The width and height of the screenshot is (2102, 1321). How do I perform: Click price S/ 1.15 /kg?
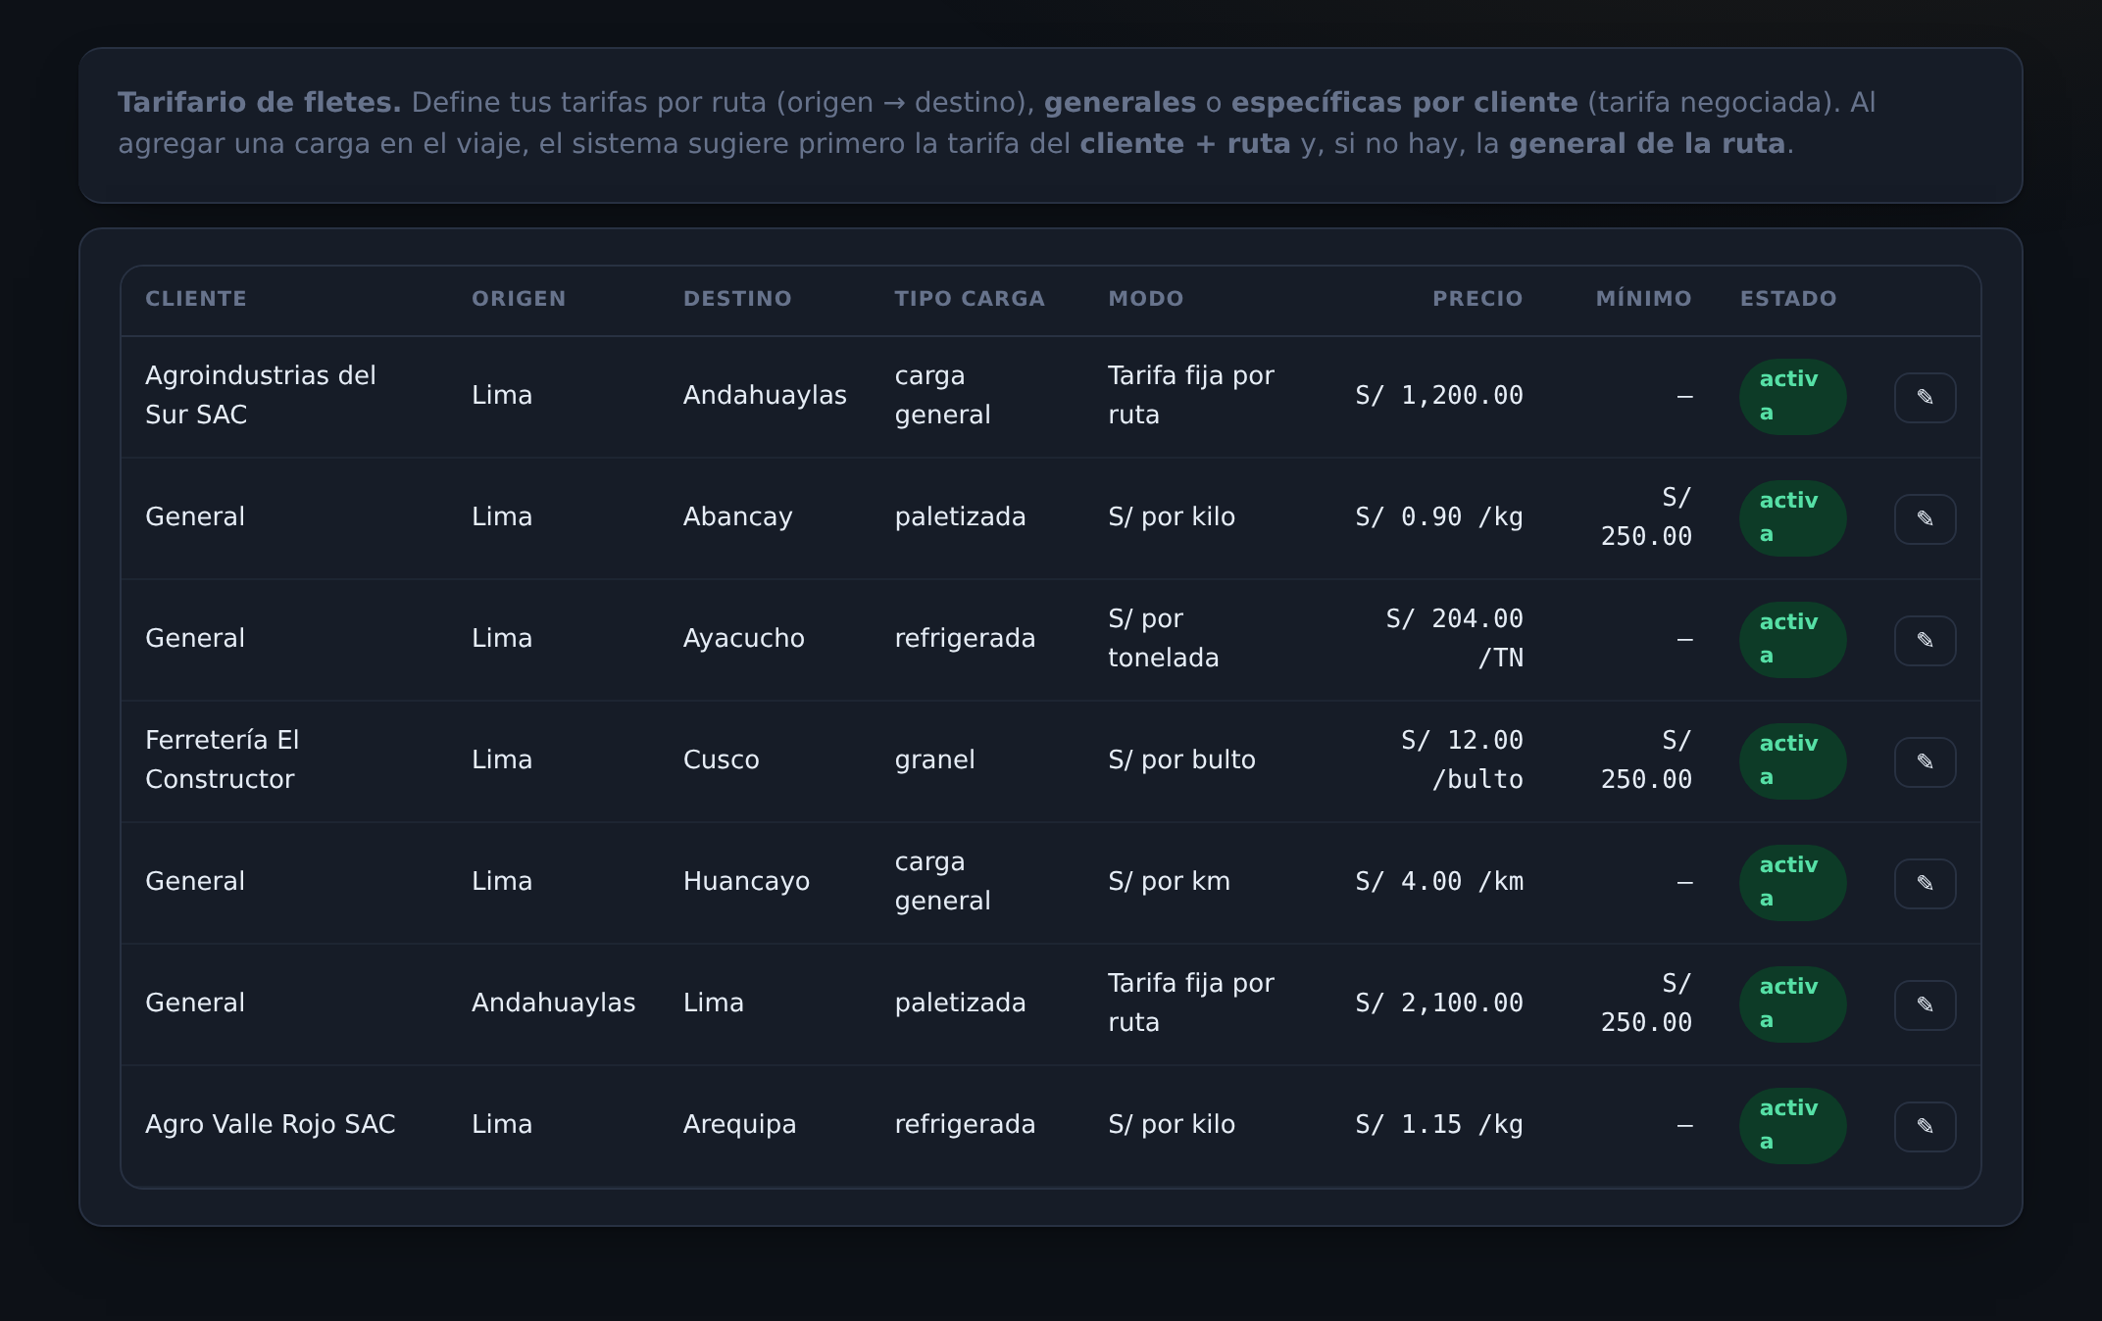tap(1439, 1124)
